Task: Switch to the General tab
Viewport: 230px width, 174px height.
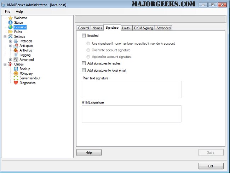Action: click(84, 28)
